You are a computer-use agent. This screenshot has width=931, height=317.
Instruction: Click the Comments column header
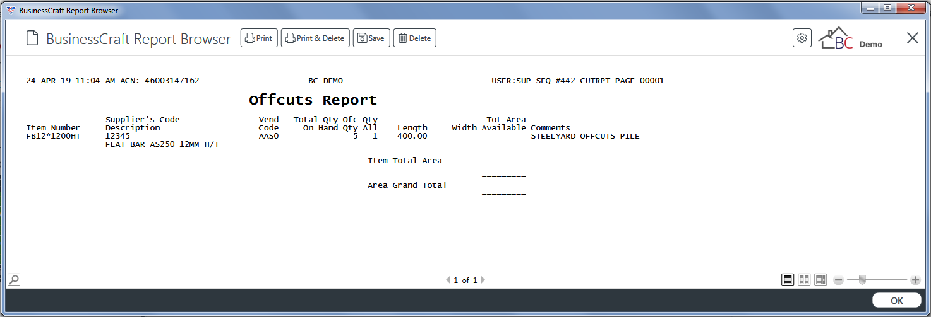pyautogui.click(x=550, y=128)
